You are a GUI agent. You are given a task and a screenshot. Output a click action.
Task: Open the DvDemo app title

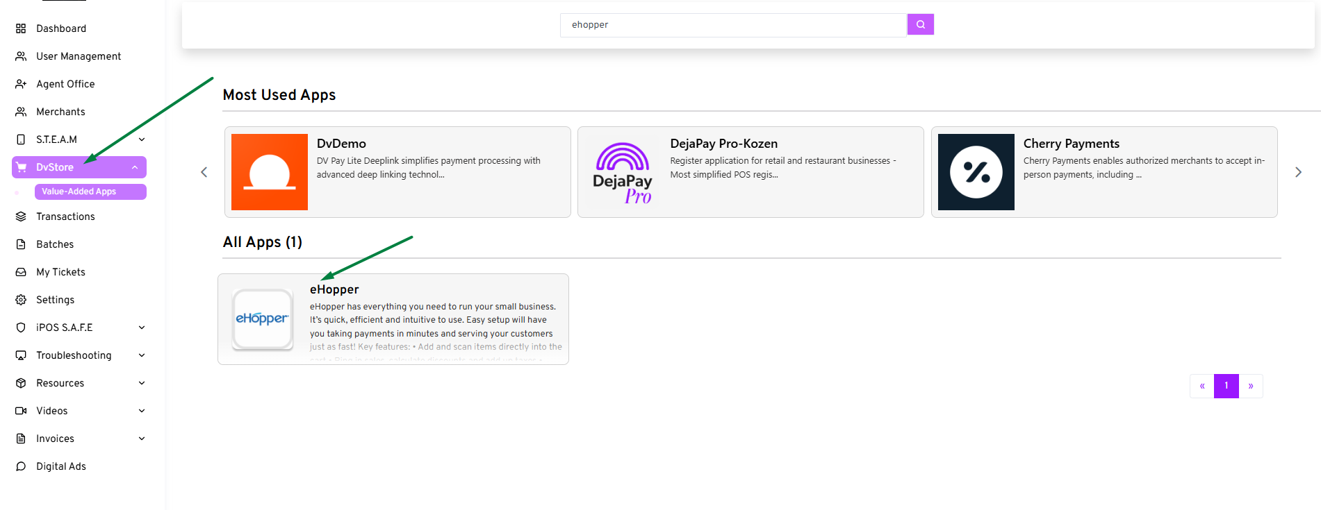click(x=341, y=144)
